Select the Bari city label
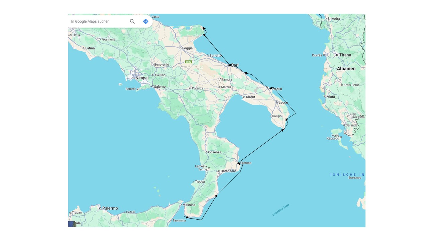This screenshot has height=241, width=428. tap(235, 65)
